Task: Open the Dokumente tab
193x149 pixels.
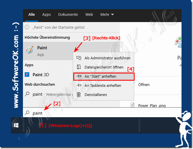Action: [68, 15]
